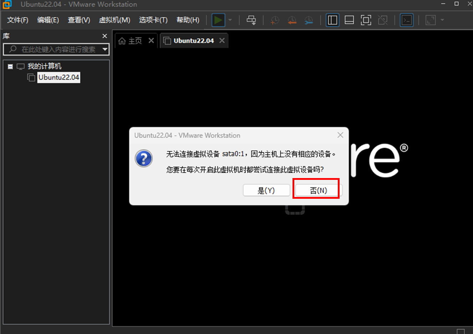Open the stretch guest dropdown arrow
The width and height of the screenshot is (473, 334).
coord(442,20)
